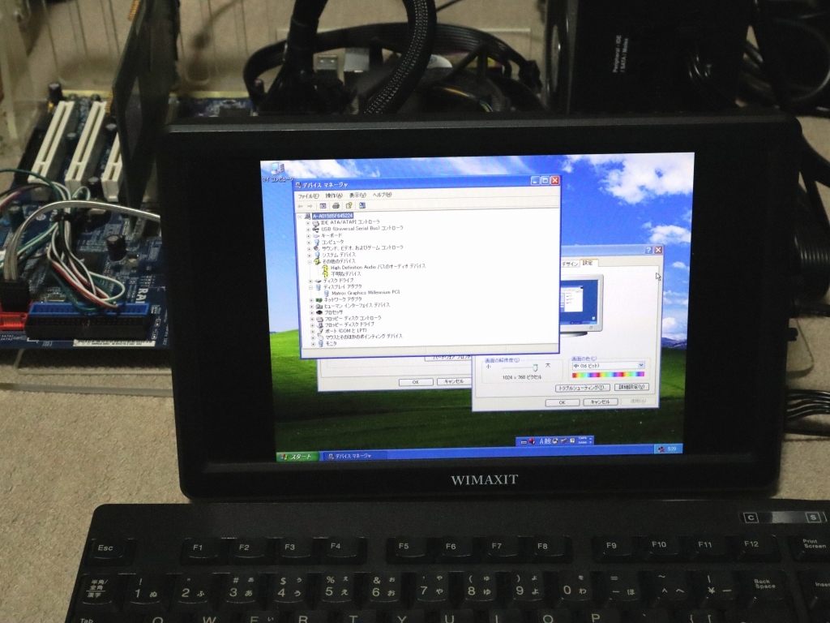
Task: Click OK in the display properties dialog
Action: click(563, 402)
